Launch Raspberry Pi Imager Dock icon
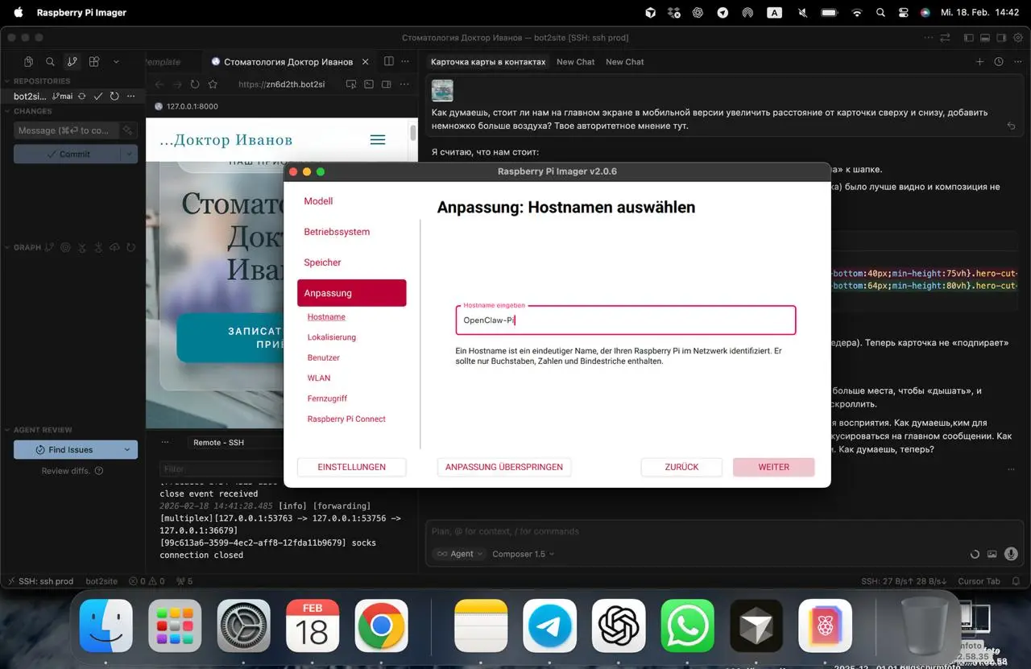The height and width of the screenshot is (669, 1031). 825,626
